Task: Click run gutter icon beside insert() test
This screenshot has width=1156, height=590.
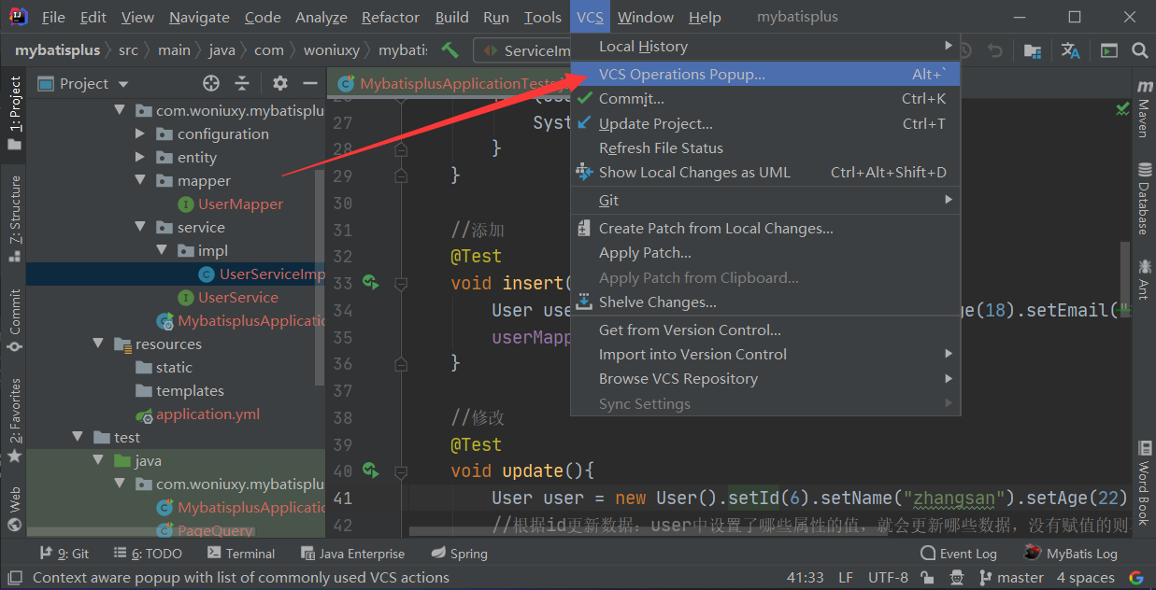Action: (370, 282)
